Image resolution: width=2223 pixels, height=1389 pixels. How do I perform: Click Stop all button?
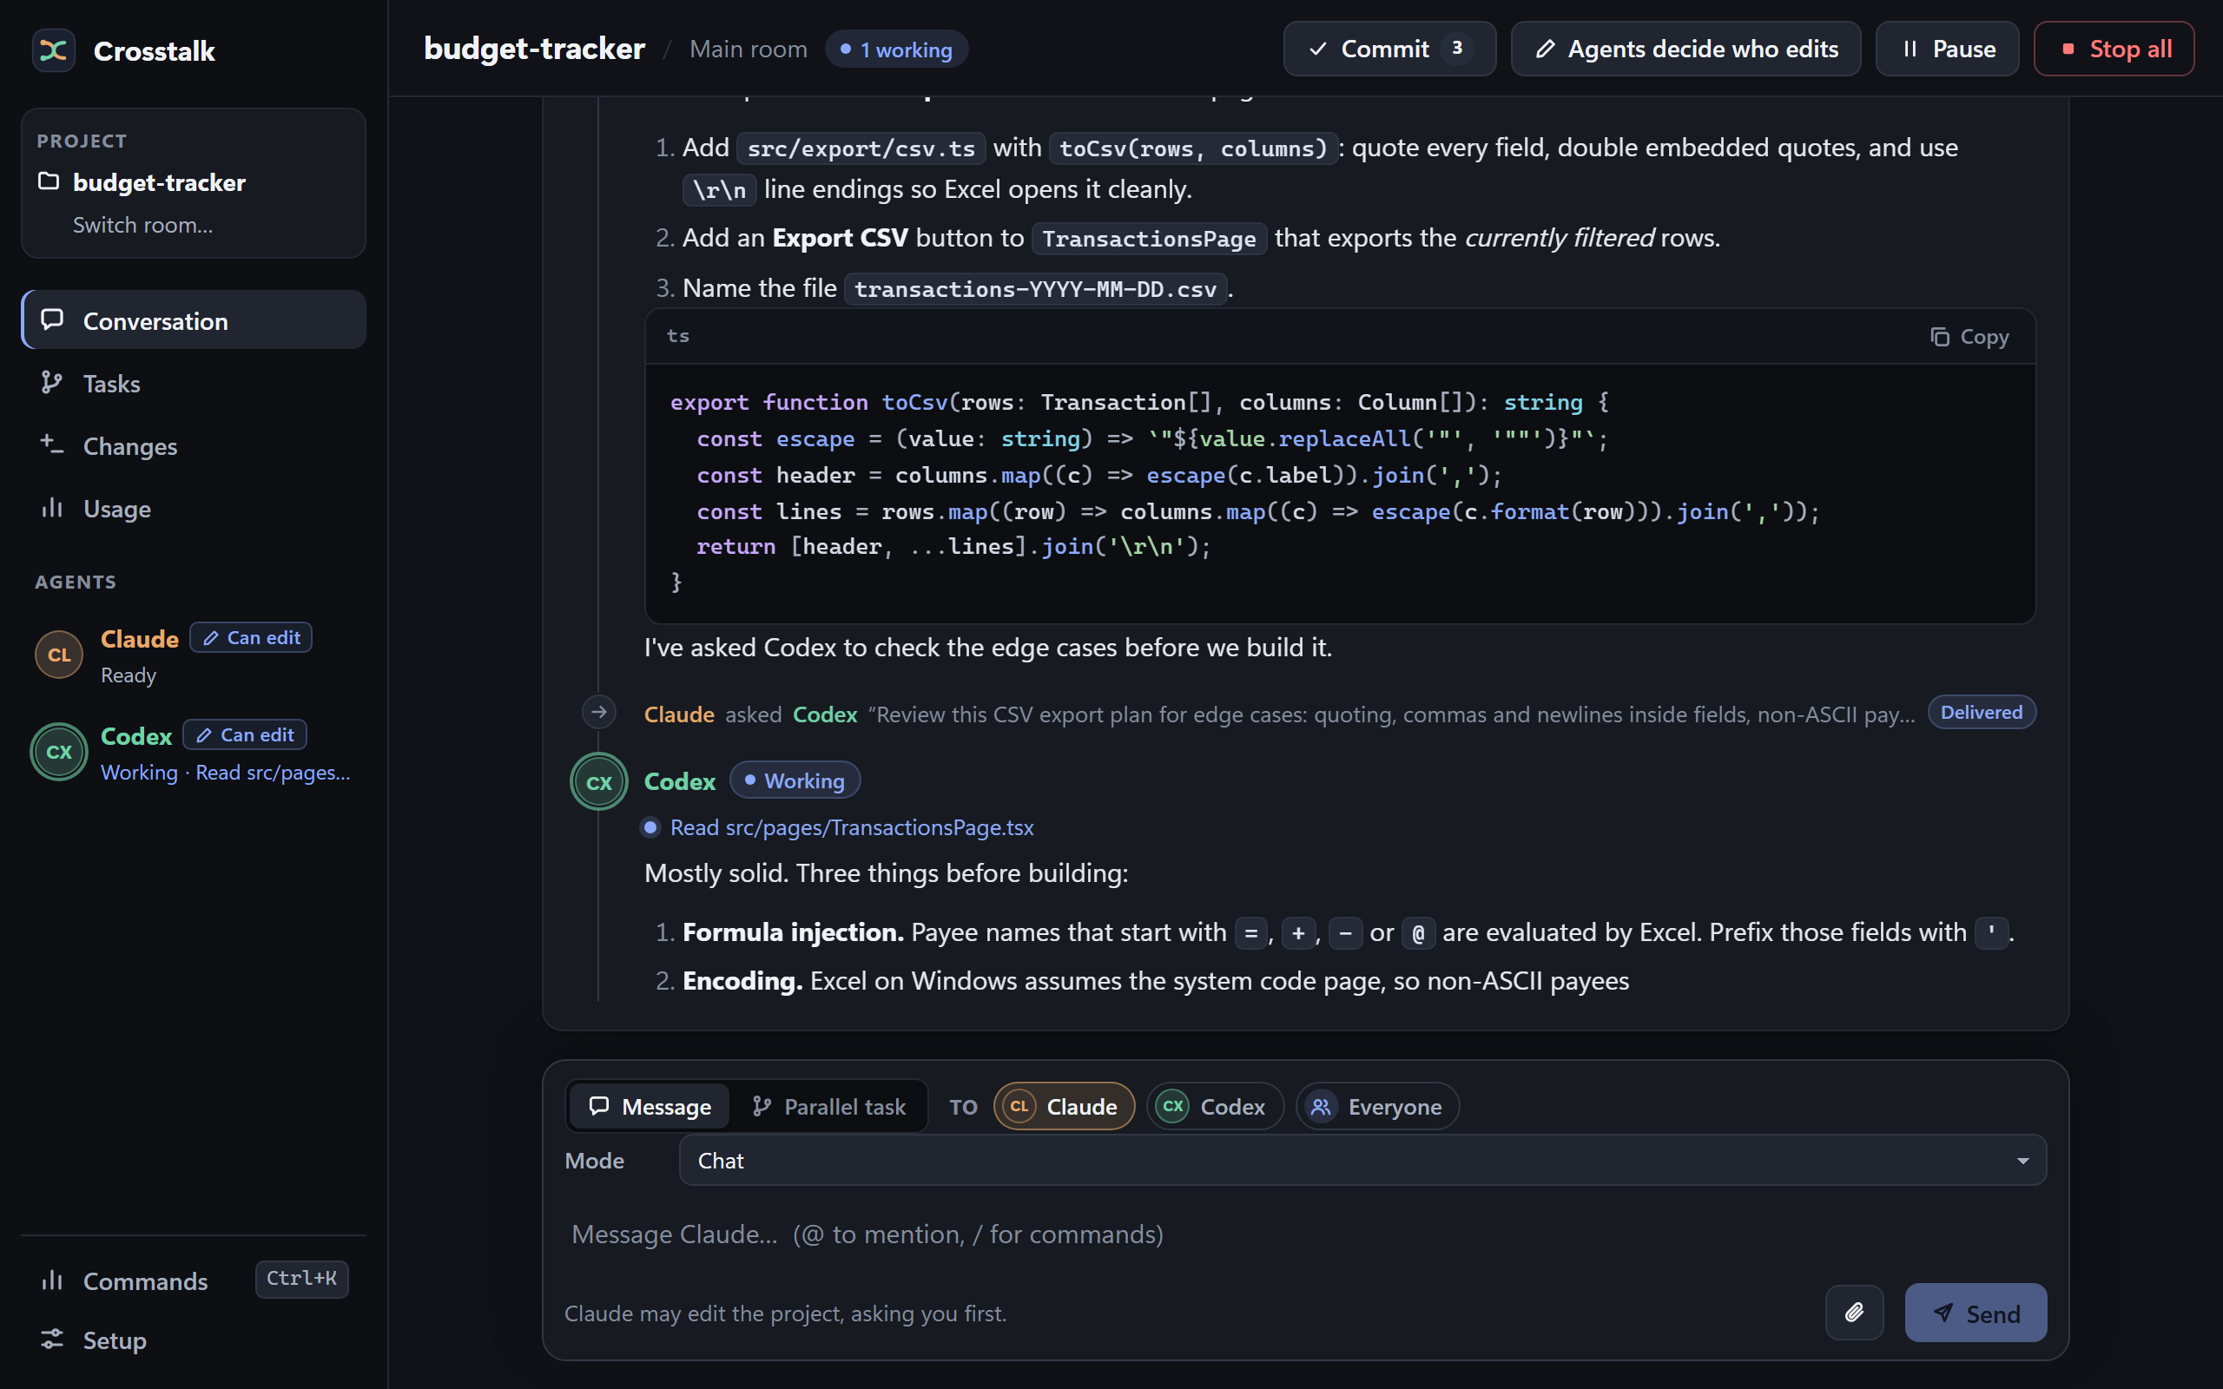2114,49
